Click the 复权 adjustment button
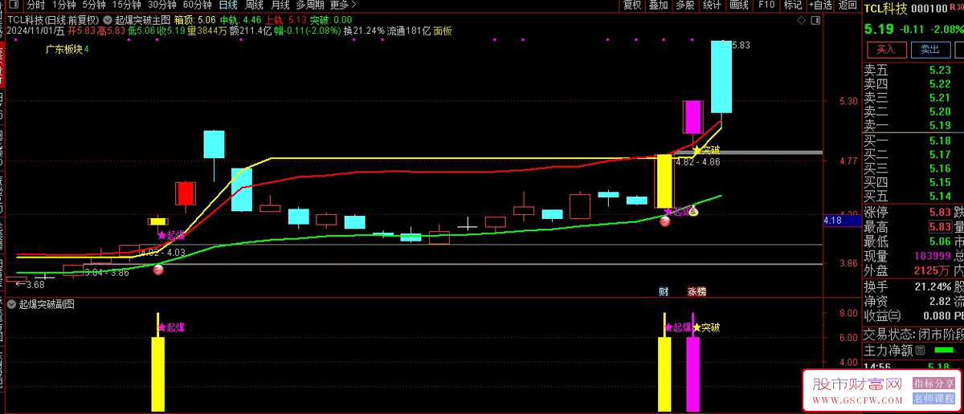 click(x=633, y=5)
